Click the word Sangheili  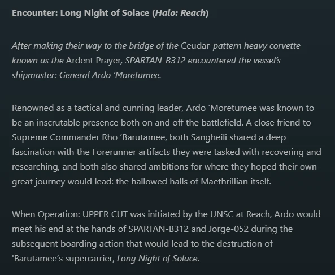[208, 137]
